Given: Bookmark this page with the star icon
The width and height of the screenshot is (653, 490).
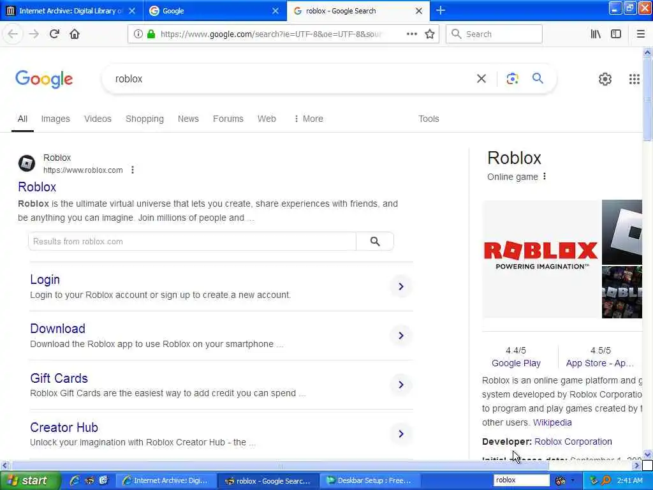Looking at the screenshot, I should [x=430, y=34].
